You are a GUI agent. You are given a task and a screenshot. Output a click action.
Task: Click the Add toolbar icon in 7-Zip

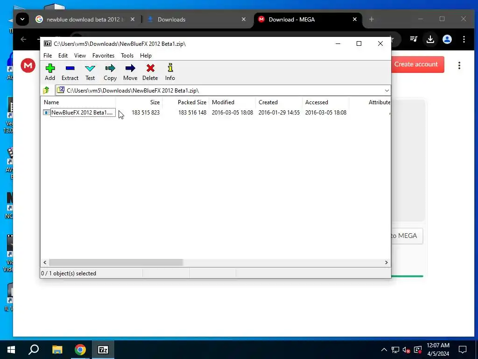click(50, 72)
